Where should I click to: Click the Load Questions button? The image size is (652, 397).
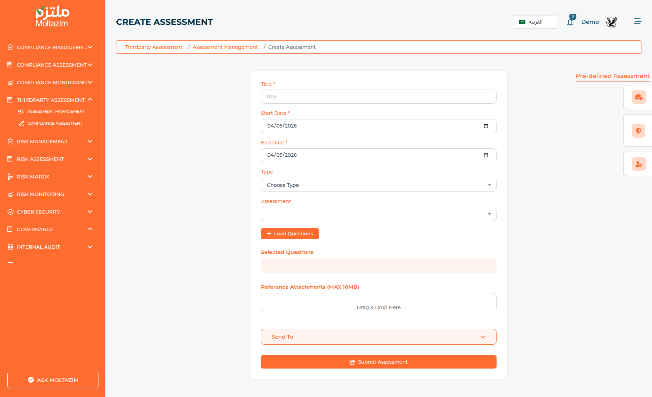(290, 234)
